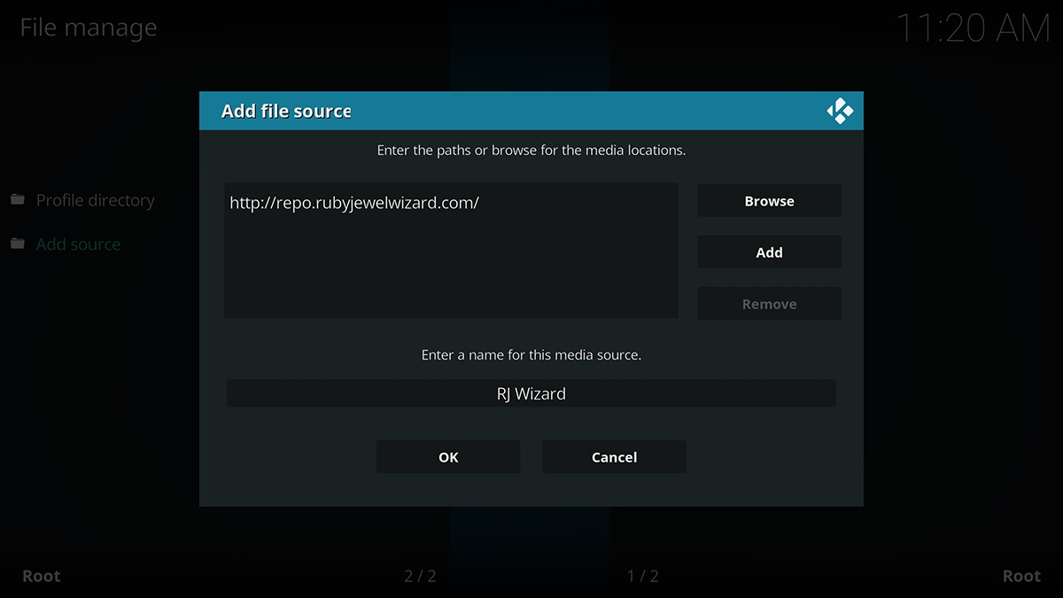
Task: Open the Profile directory folder icon
Action: [x=18, y=200]
